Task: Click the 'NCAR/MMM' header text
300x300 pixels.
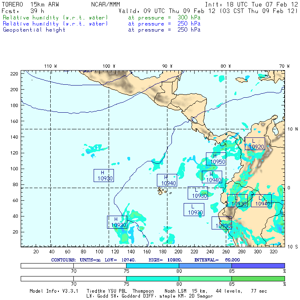Action: (105, 4)
